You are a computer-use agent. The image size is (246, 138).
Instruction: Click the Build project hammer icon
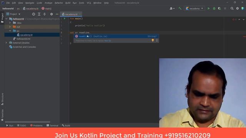(180, 8)
